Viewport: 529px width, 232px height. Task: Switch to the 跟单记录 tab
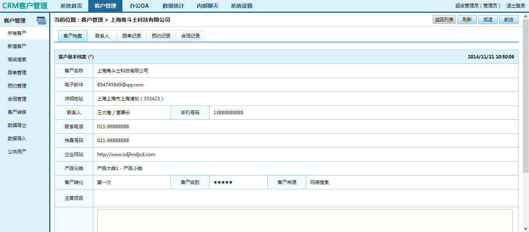point(132,36)
